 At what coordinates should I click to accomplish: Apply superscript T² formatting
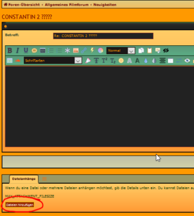click(x=105, y=60)
